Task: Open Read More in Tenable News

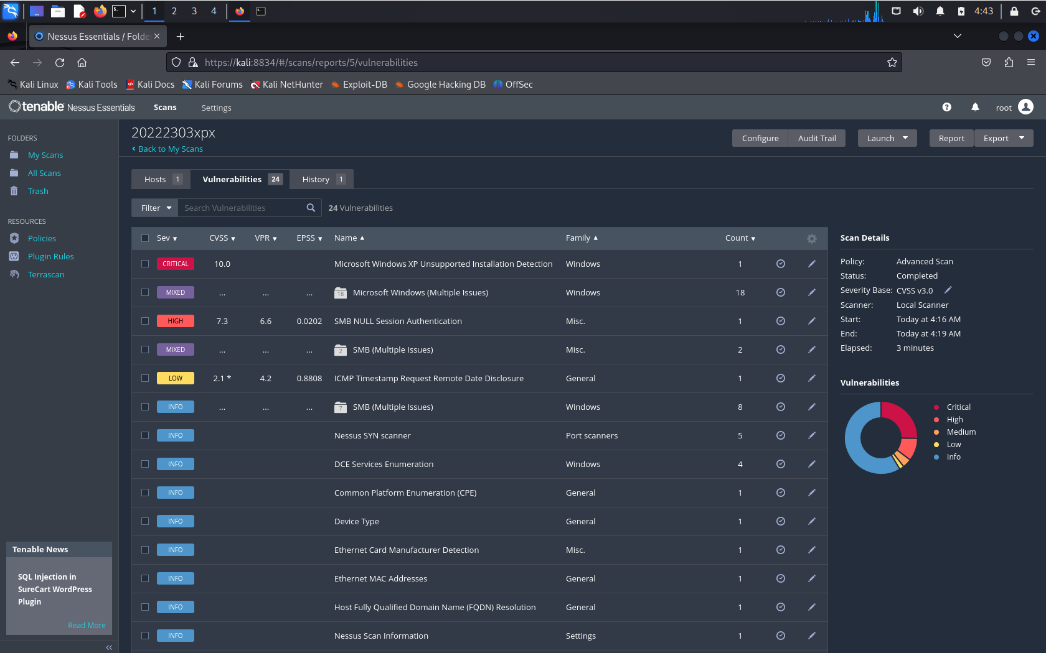Action: click(x=87, y=625)
